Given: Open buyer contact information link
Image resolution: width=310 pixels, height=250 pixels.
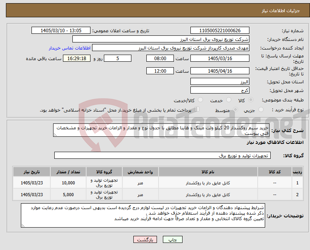Looking at the screenshot, I should click(x=70, y=48).
